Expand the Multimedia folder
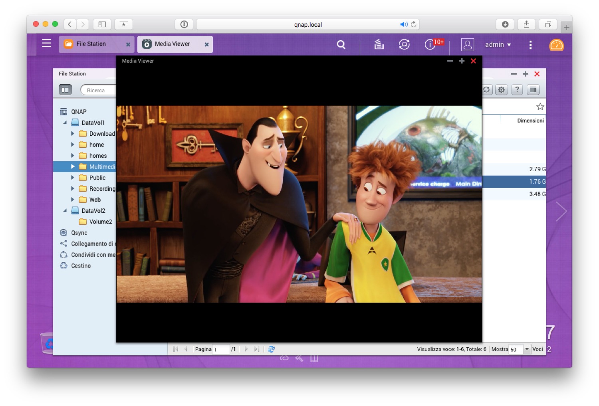The width and height of the screenshot is (599, 406). [x=73, y=166]
